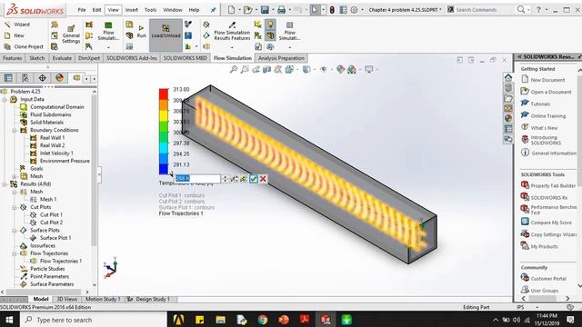The height and width of the screenshot is (327, 582).
Task: Open the SOLIDWORKS Add-Ins tab
Action: coord(131,58)
